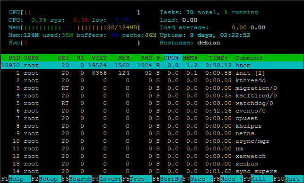Open F2 Setup in the bottom bar
The height and width of the screenshot is (183, 304).
coord(46,179)
